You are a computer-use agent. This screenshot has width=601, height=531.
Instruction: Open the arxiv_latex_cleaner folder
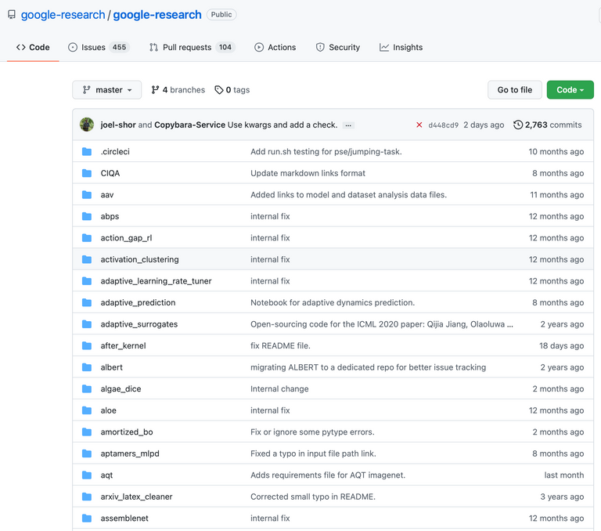pyautogui.click(x=136, y=497)
